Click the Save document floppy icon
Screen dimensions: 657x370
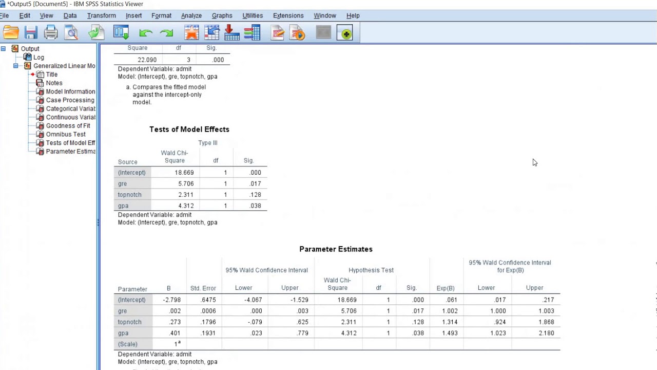pyautogui.click(x=31, y=33)
